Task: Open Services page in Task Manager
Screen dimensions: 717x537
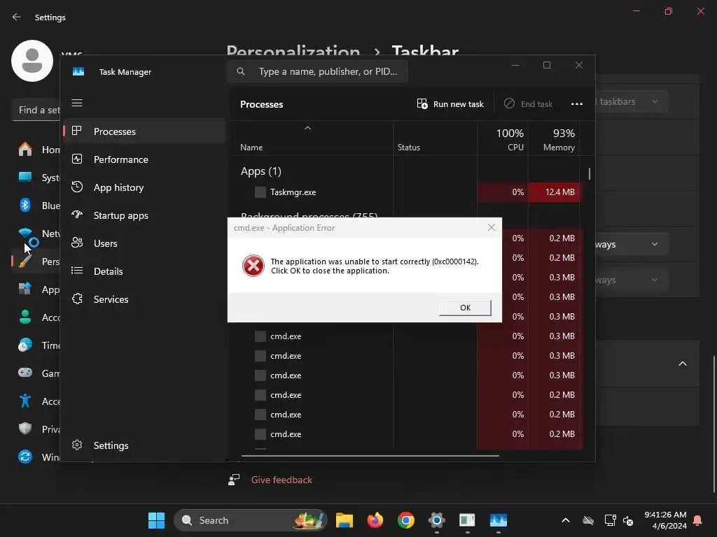Action: pyautogui.click(x=144, y=299)
